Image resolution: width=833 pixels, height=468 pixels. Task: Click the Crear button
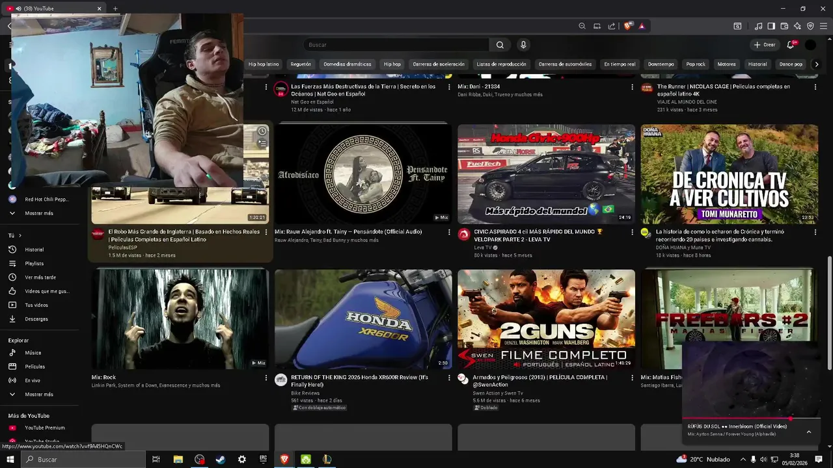point(764,45)
